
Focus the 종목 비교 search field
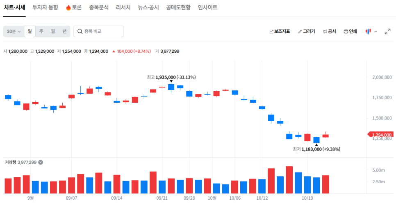click(98, 32)
